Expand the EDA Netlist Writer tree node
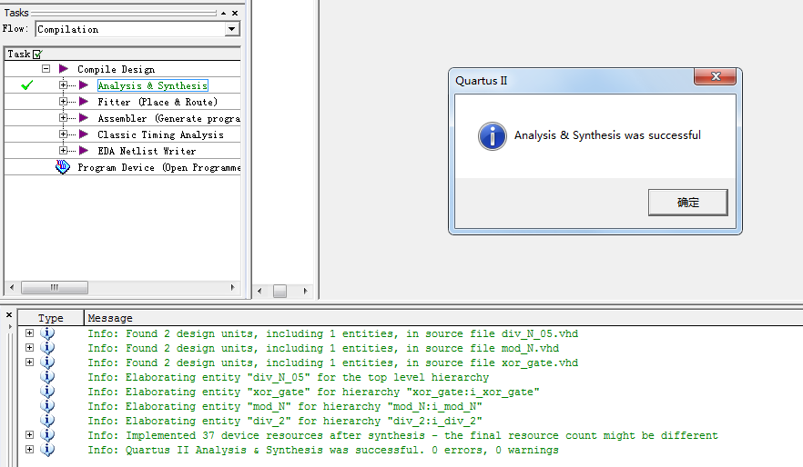 point(63,151)
